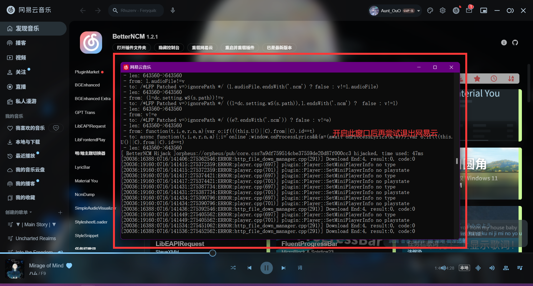
Task: Open 我喜欢的音乐 playlist
Action: click(30, 128)
